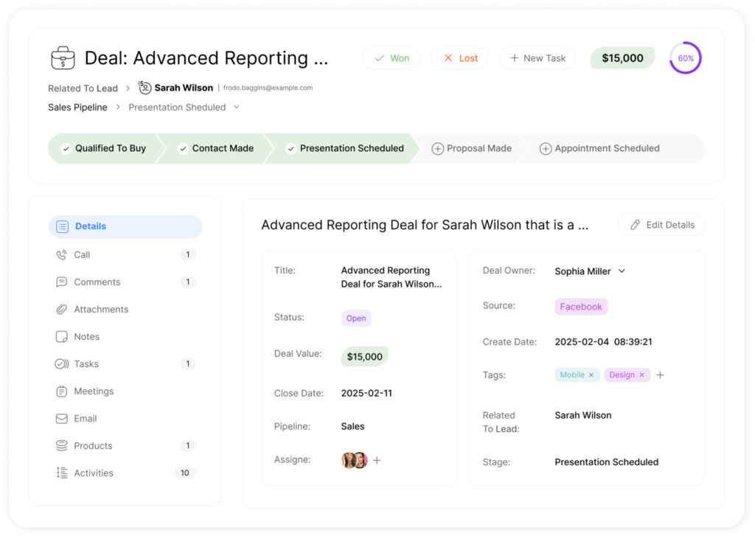
Task: Remove the Design tag
Action: tap(641, 375)
